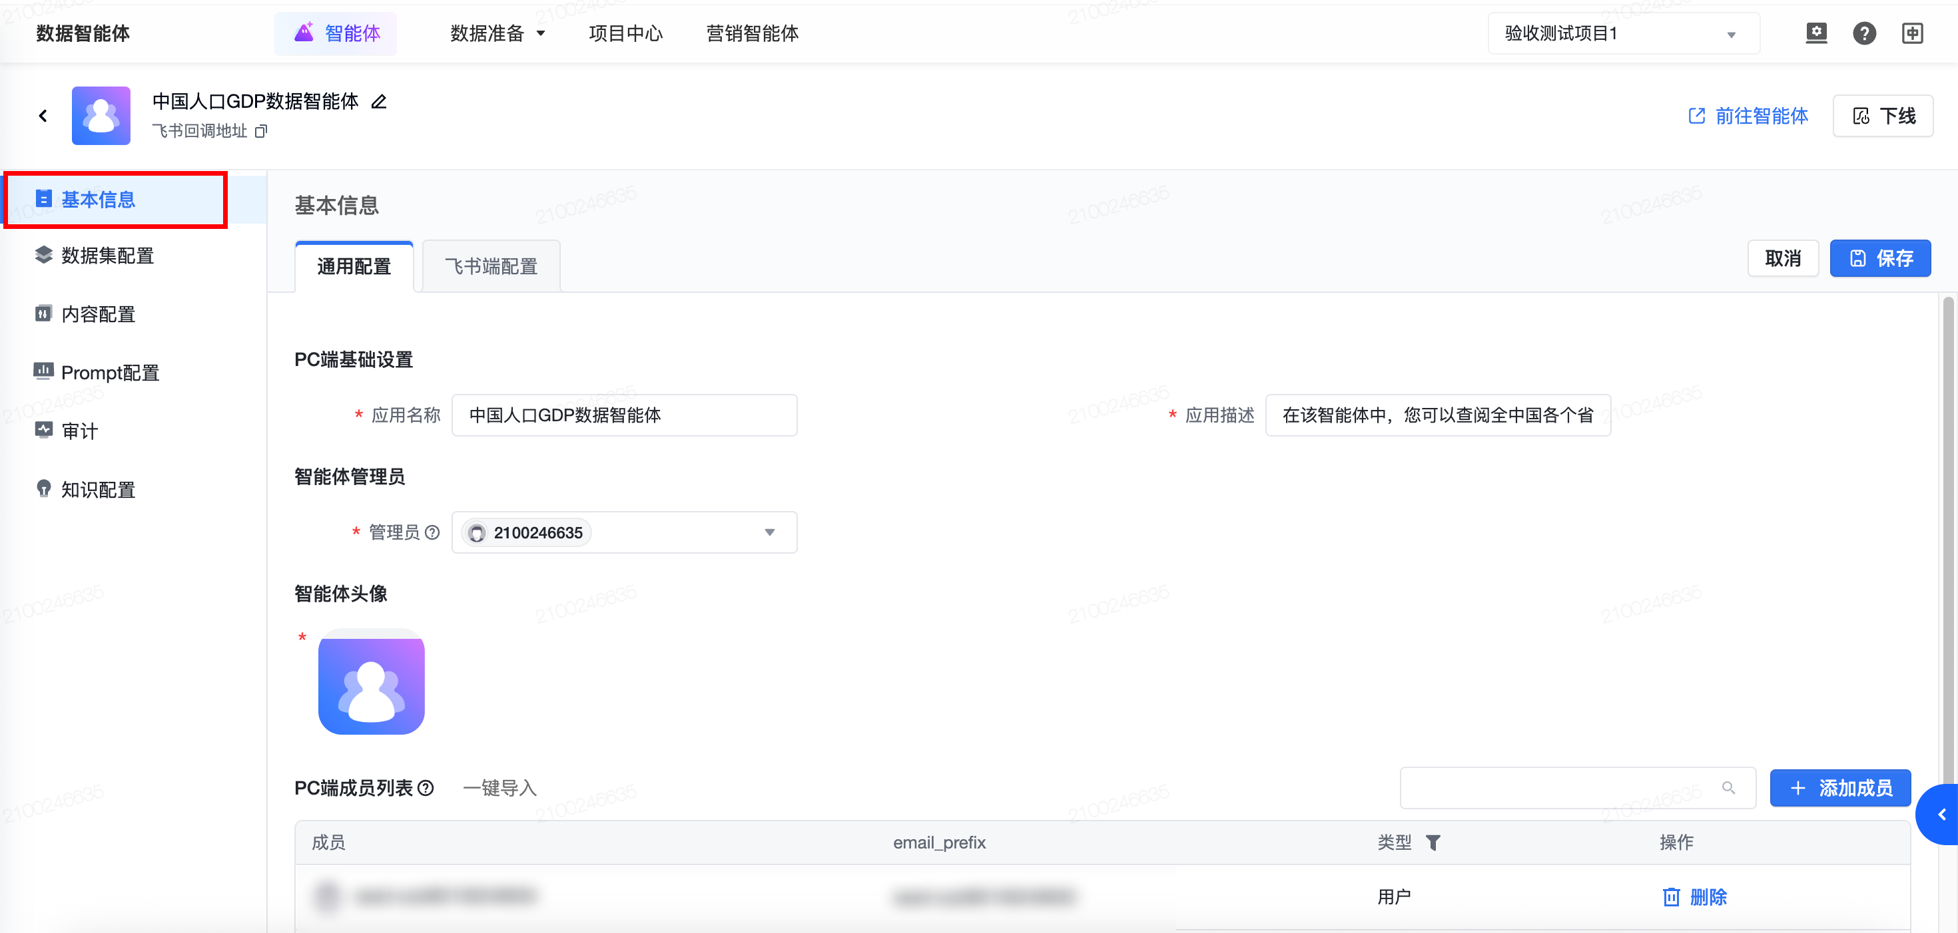Viewport: 1958px width, 933px height.
Task: Click the 添加成员 button
Action: click(x=1839, y=788)
